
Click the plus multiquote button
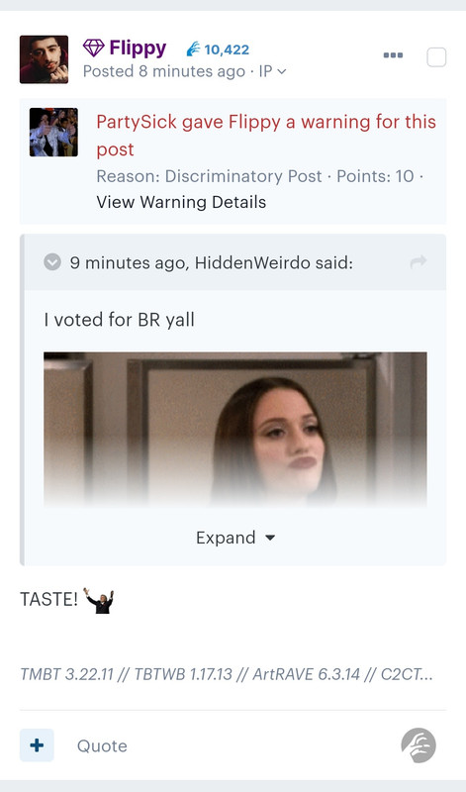[x=37, y=745]
